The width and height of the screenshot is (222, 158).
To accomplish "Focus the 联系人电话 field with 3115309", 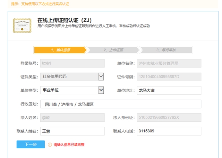I will (169, 131).
